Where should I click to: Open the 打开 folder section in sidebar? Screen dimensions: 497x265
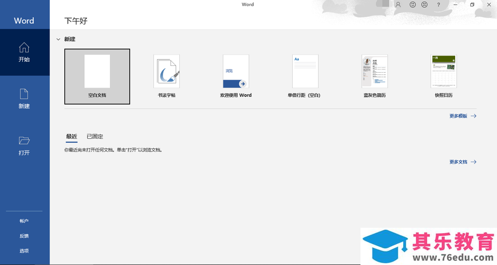(x=25, y=145)
